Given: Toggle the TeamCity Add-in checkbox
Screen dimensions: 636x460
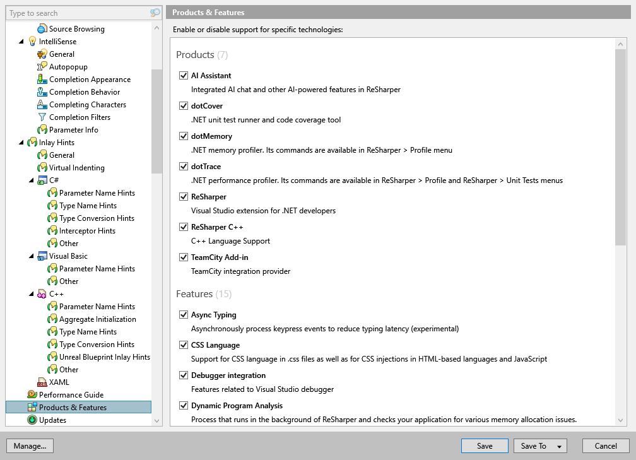Looking at the screenshot, I should click(184, 257).
